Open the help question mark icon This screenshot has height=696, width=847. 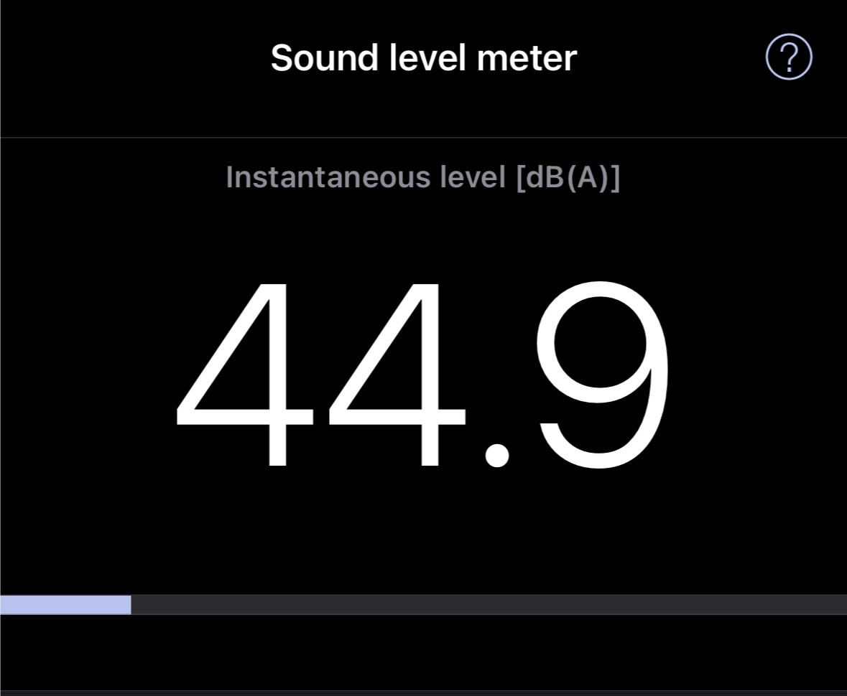tap(788, 57)
